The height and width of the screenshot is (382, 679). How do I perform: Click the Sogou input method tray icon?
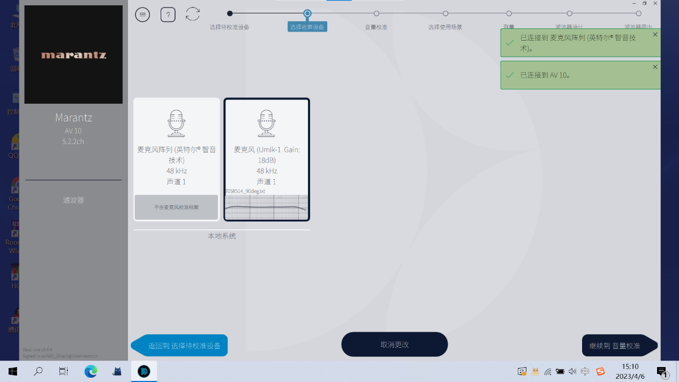point(600,371)
